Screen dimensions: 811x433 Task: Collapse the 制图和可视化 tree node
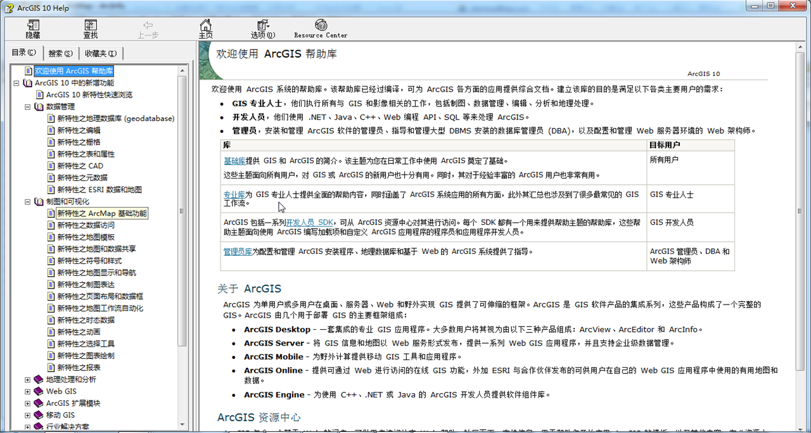(x=28, y=202)
